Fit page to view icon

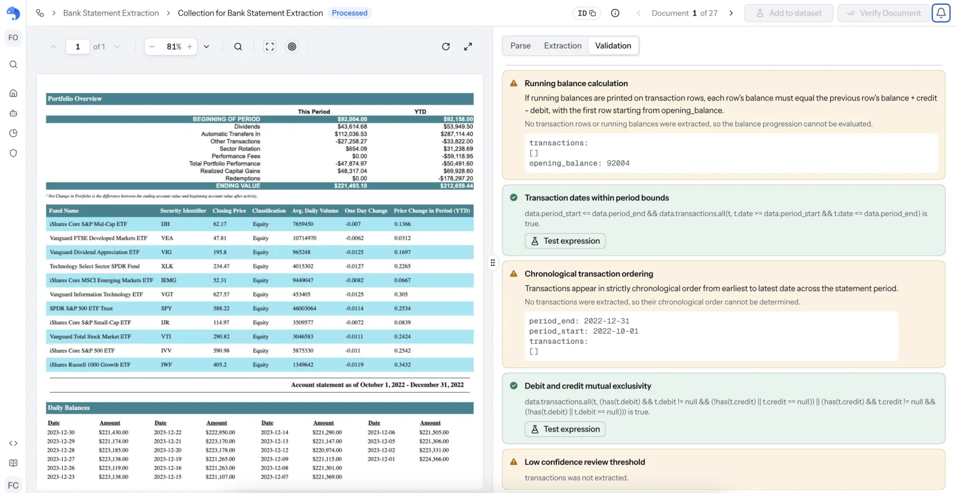[270, 47]
